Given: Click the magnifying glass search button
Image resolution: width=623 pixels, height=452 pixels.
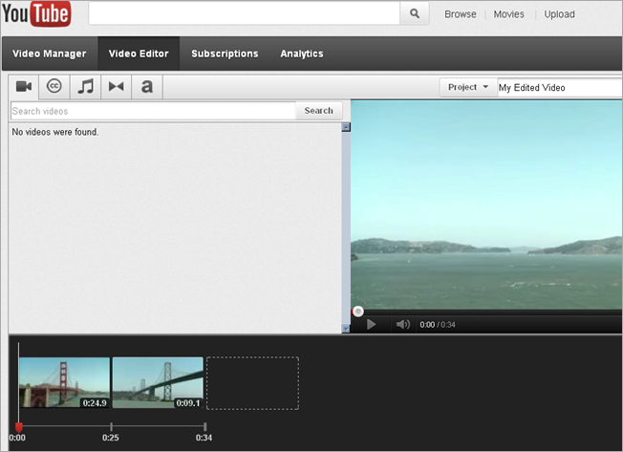Looking at the screenshot, I should pyautogui.click(x=415, y=14).
